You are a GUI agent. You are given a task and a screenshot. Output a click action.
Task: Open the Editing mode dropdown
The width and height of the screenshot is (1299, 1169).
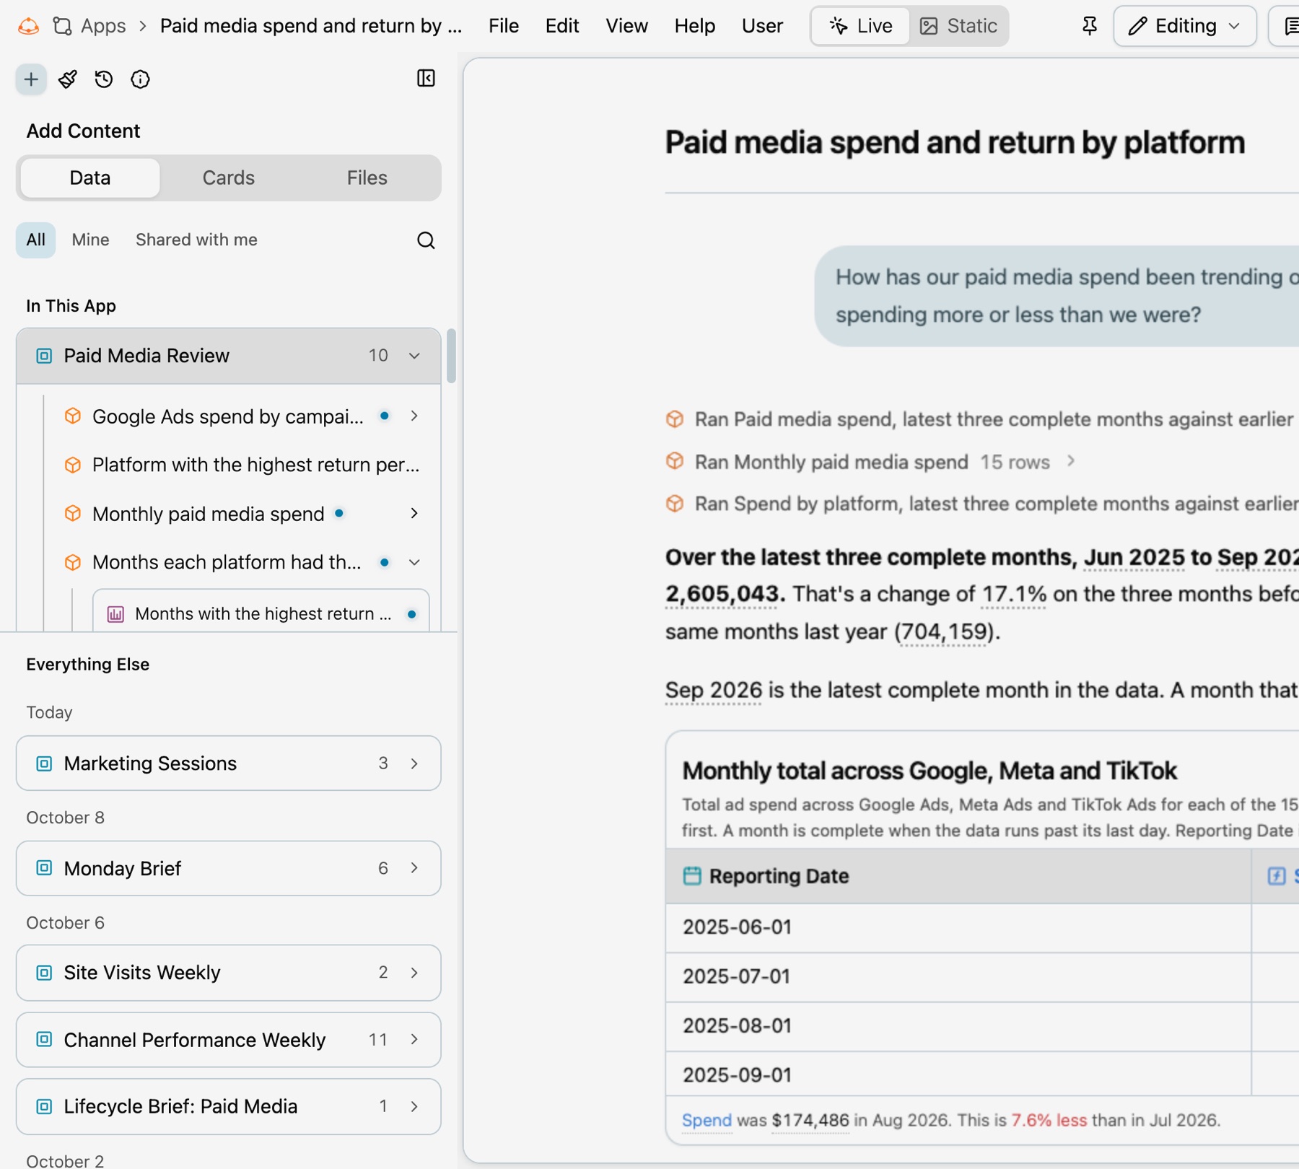point(1184,26)
